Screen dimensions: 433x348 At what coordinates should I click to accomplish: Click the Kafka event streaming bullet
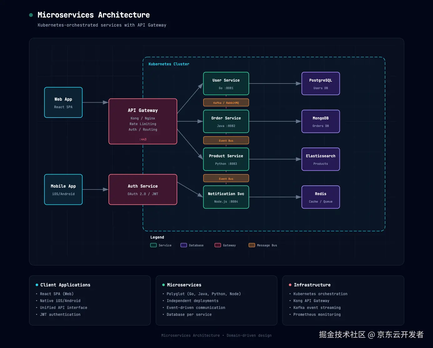point(317,308)
